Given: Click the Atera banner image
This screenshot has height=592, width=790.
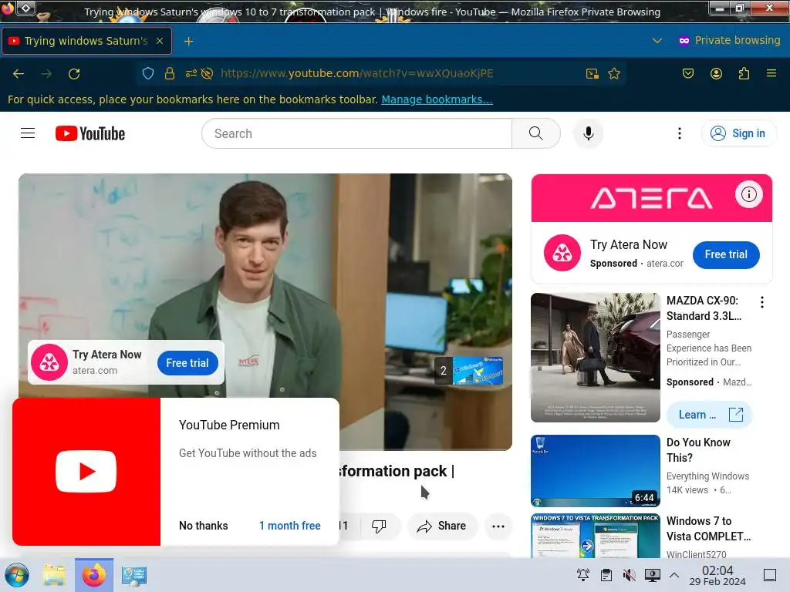Looking at the screenshot, I should coord(651,198).
